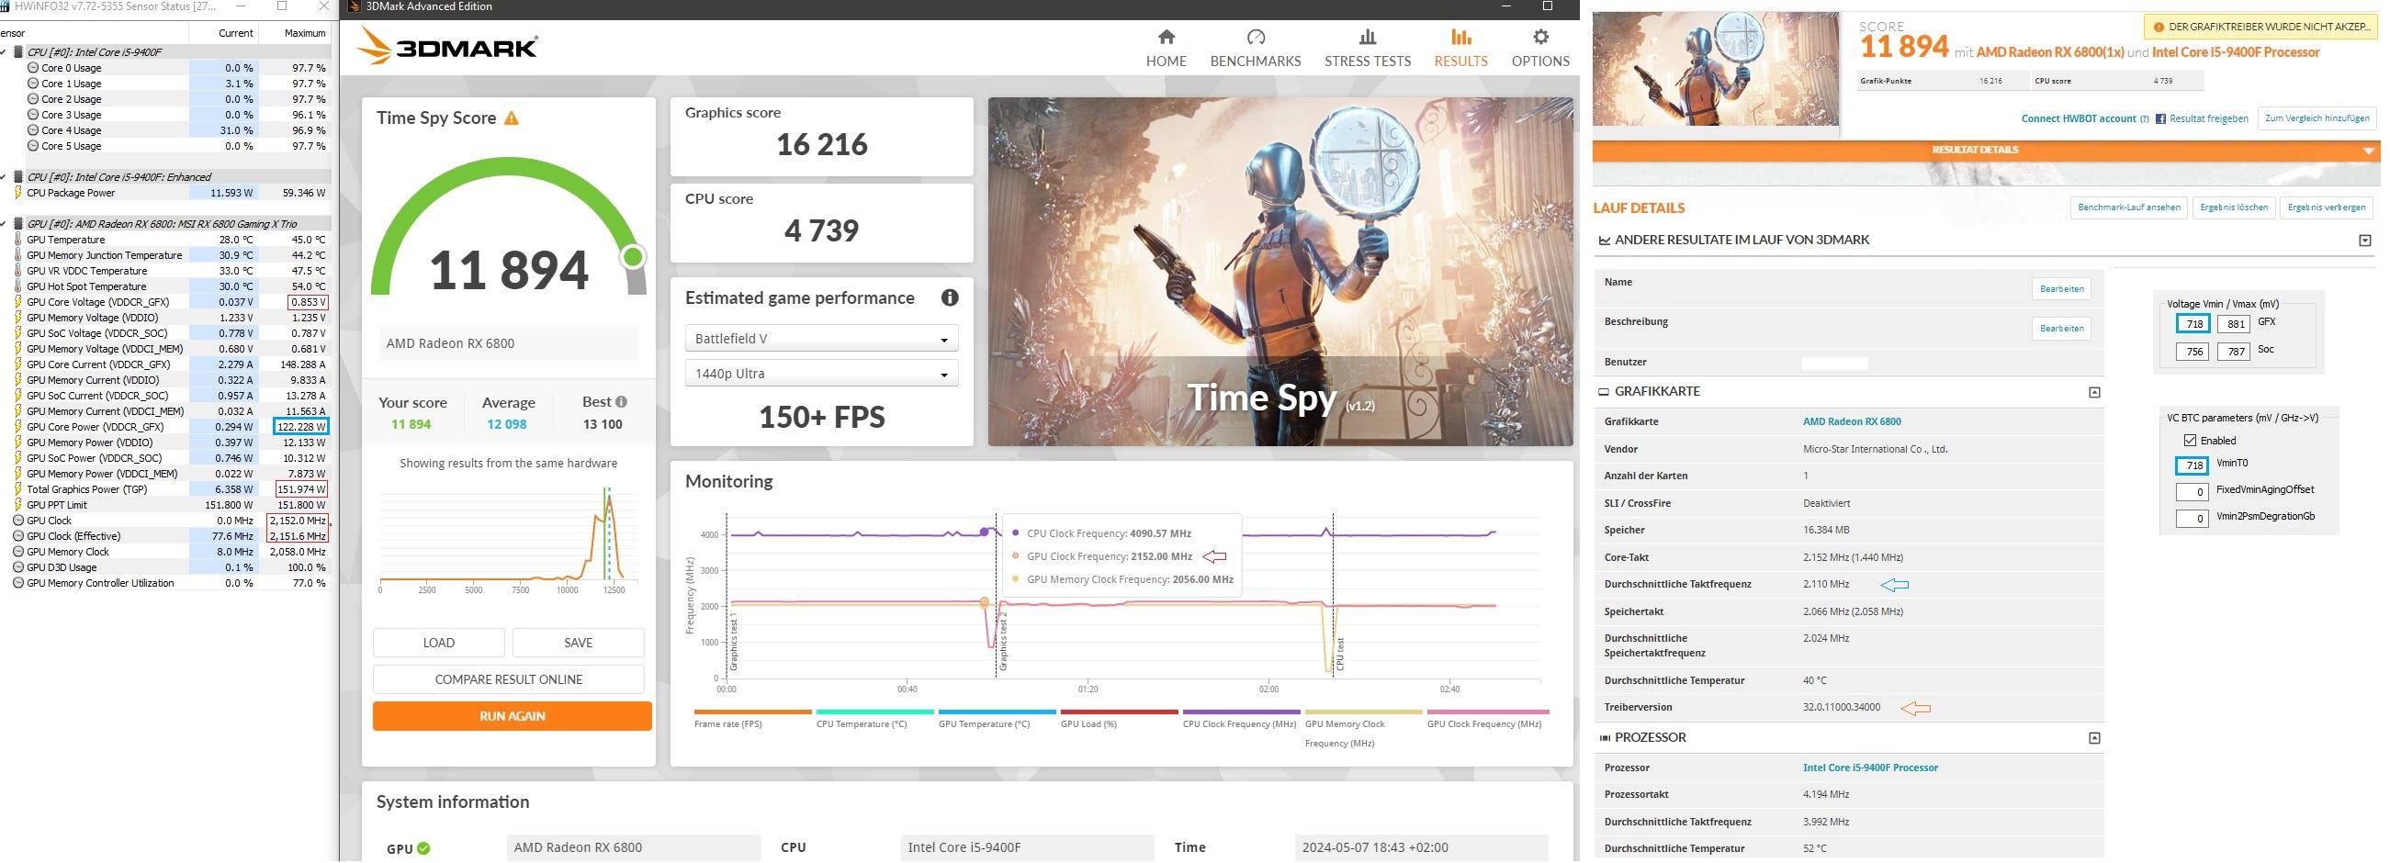2390x863 pixels.
Task: Click the GPU Core Power lightning icon
Action: tap(18, 426)
